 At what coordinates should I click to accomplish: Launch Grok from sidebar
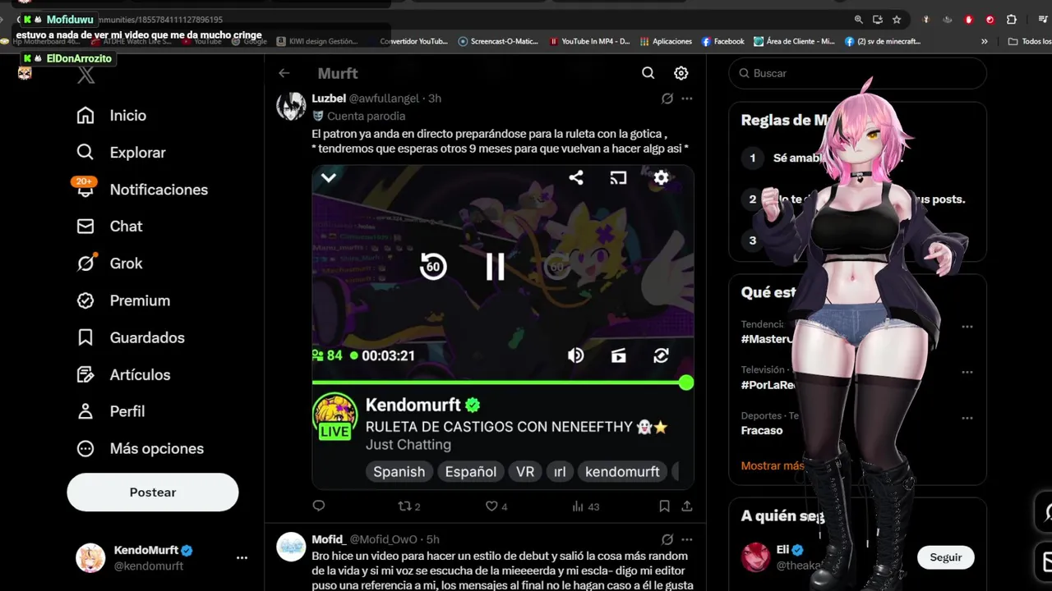tap(109, 263)
